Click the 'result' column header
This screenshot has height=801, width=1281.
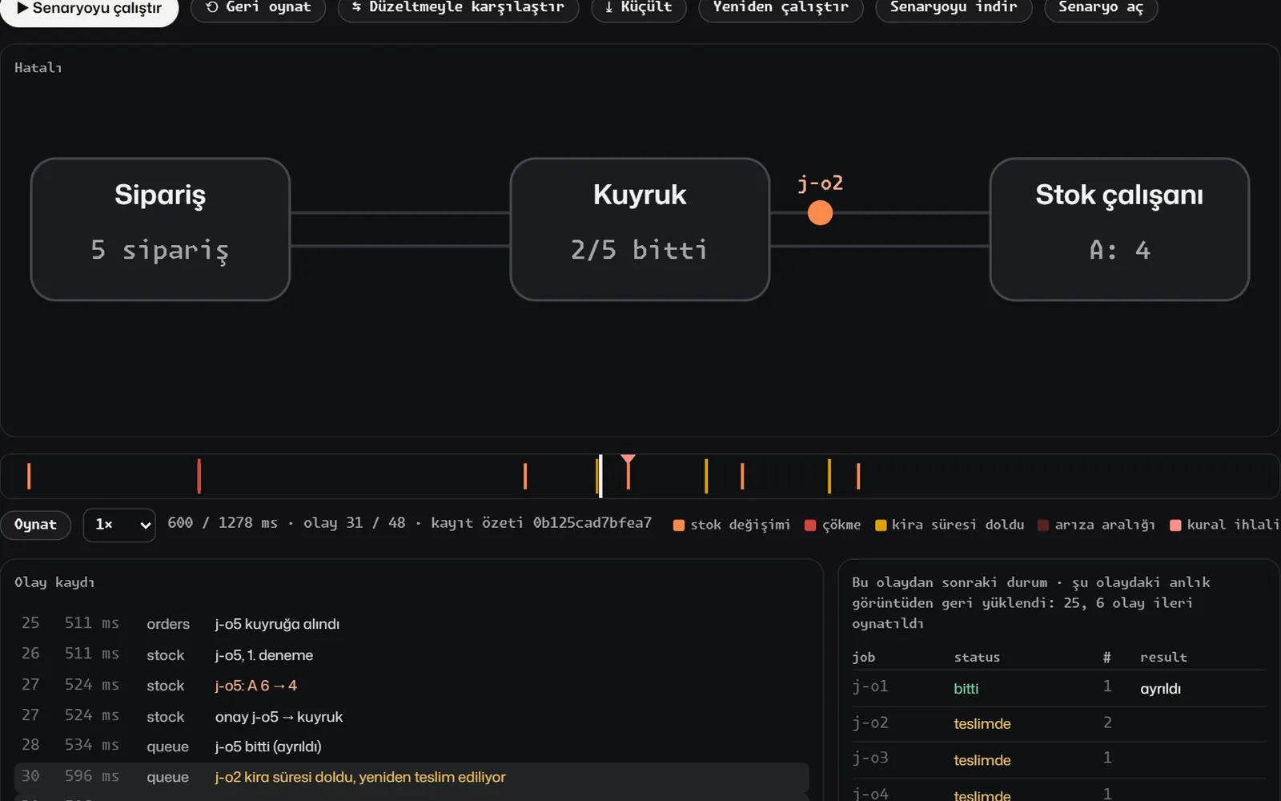coord(1163,658)
